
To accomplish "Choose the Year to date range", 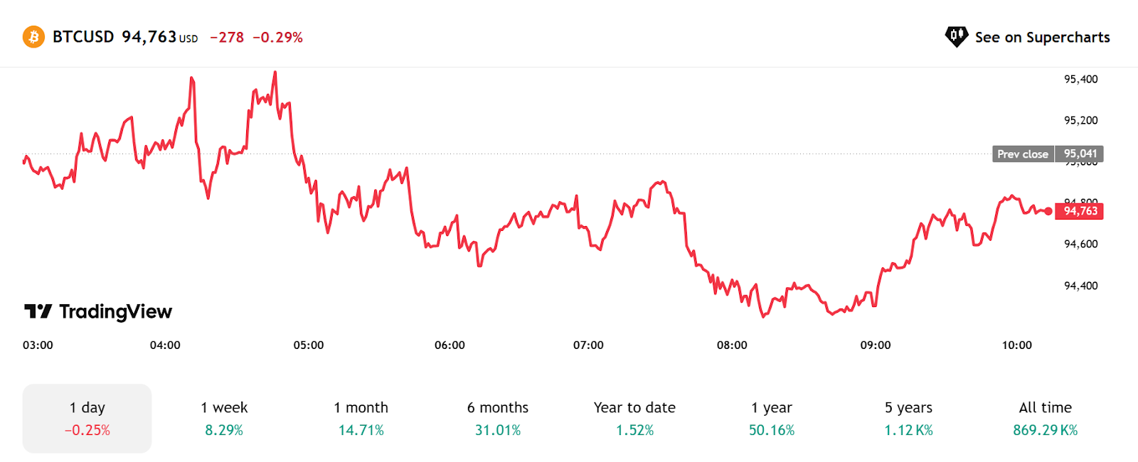I will 634,418.
